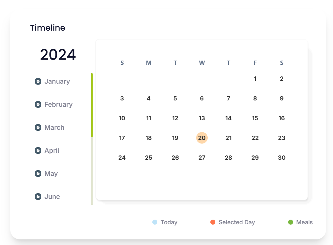
Task: Click the folder icon beside May
Action: point(38,174)
